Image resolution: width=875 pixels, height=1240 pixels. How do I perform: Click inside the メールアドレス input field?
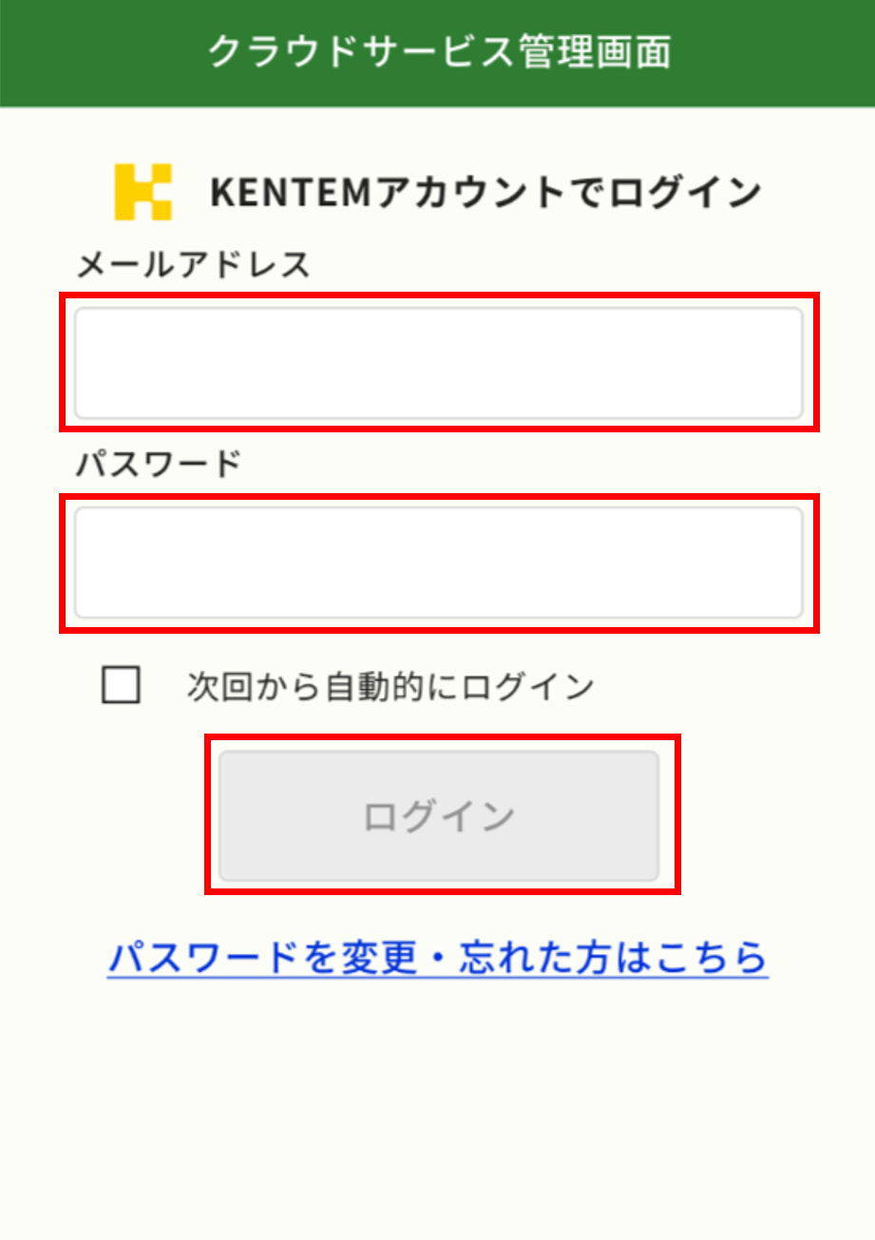click(x=437, y=362)
